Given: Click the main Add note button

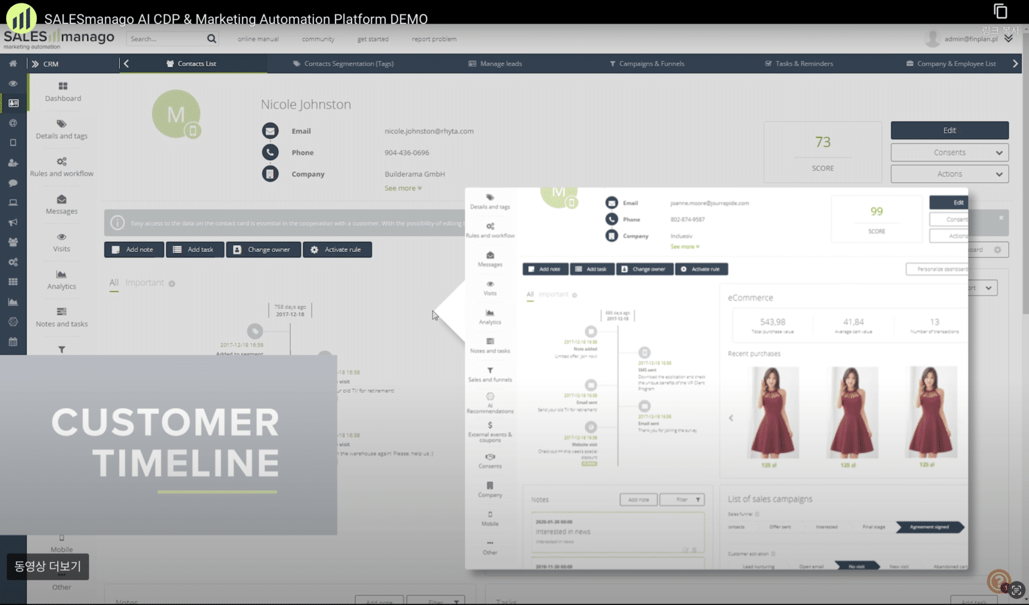Looking at the screenshot, I should [x=134, y=249].
